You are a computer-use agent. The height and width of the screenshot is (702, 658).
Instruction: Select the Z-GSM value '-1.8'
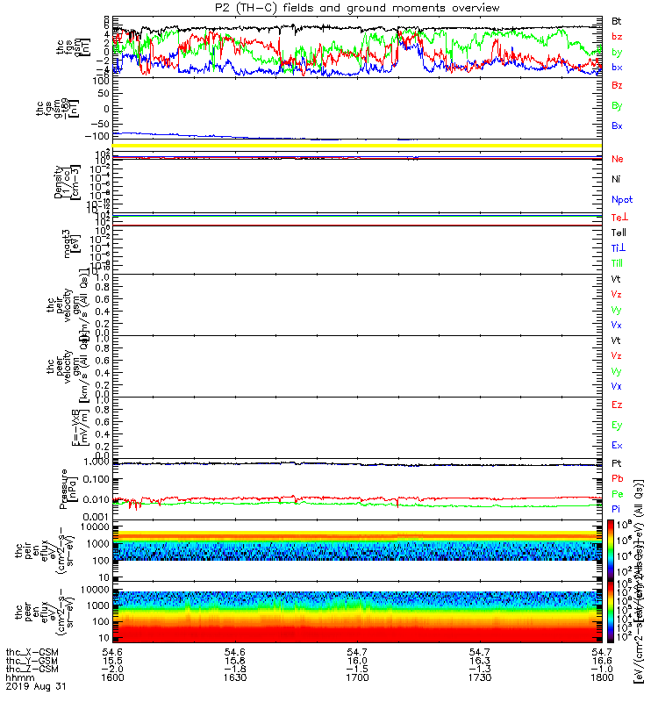coord(235,669)
